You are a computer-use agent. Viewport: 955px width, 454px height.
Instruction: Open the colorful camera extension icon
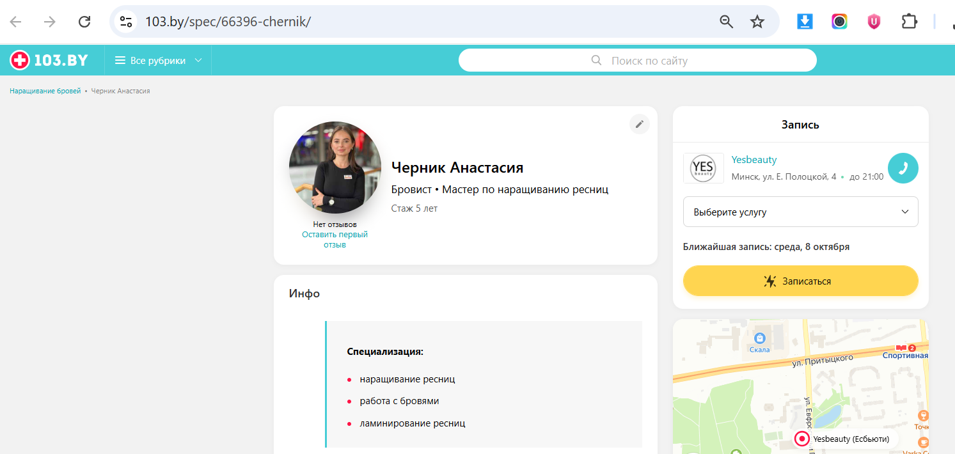[839, 22]
